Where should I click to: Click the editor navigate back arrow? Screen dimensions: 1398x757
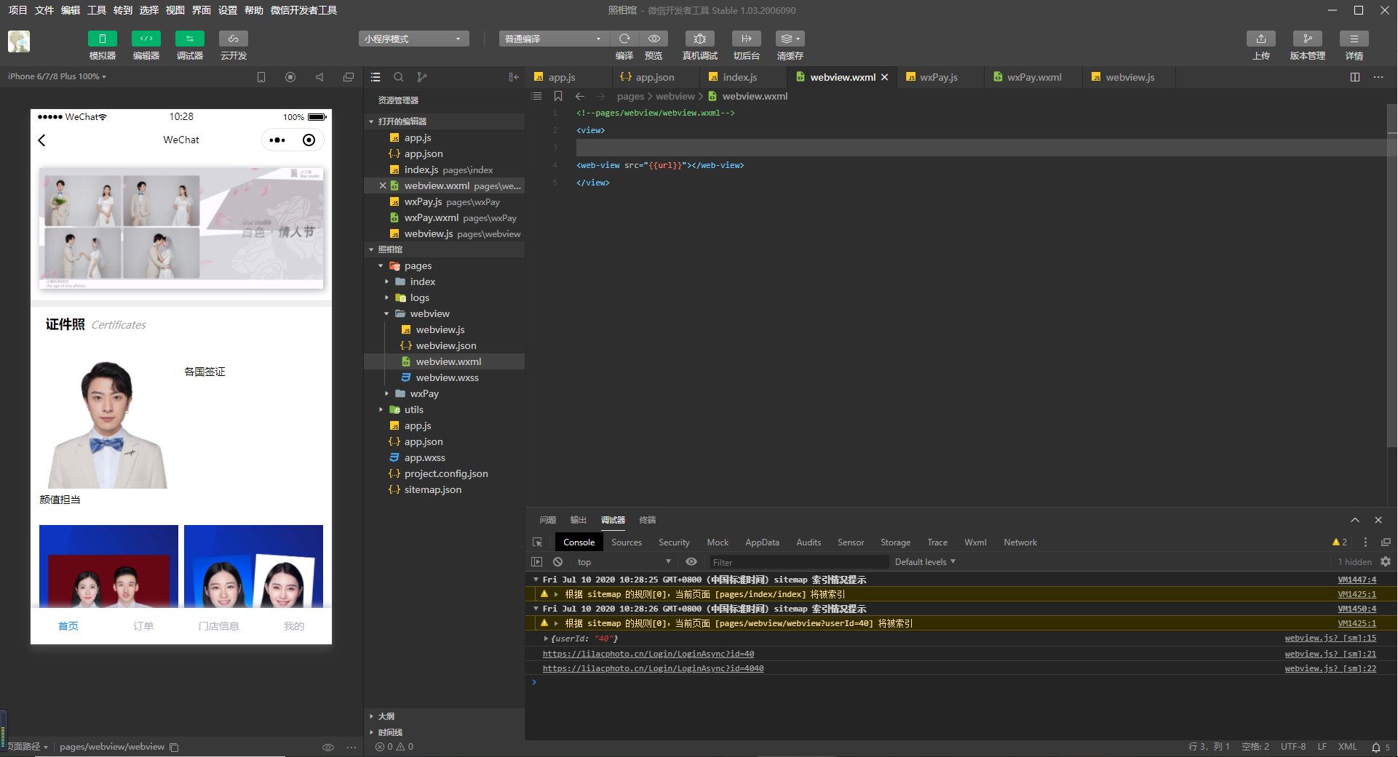[580, 96]
